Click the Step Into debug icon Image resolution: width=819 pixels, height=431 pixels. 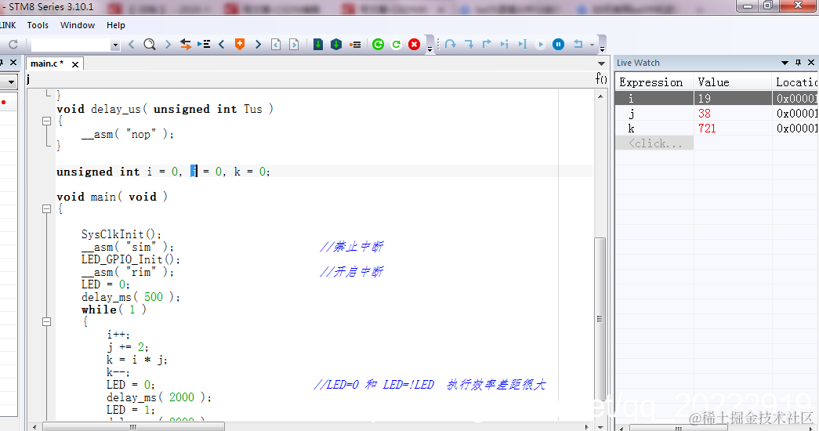(469, 45)
